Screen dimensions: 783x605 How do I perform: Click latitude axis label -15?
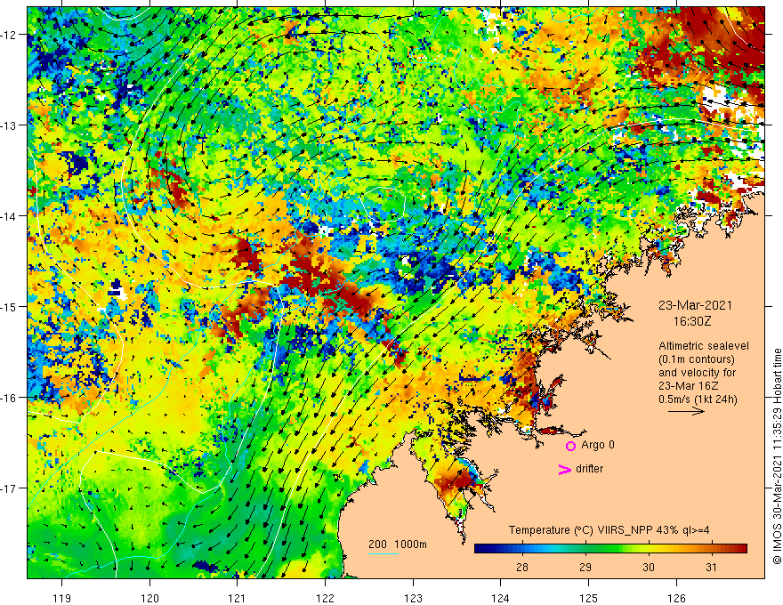9,306
